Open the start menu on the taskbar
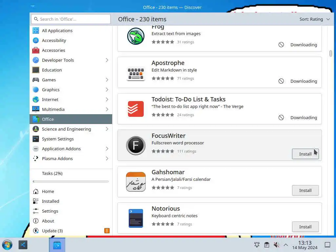The height and width of the screenshot is (252, 336). click(x=7, y=245)
